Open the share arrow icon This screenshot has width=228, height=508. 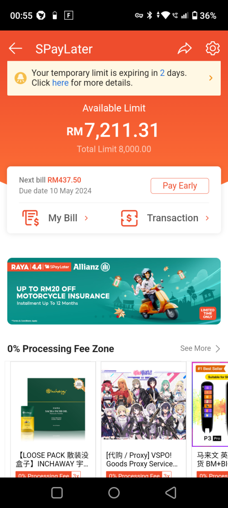coord(185,48)
